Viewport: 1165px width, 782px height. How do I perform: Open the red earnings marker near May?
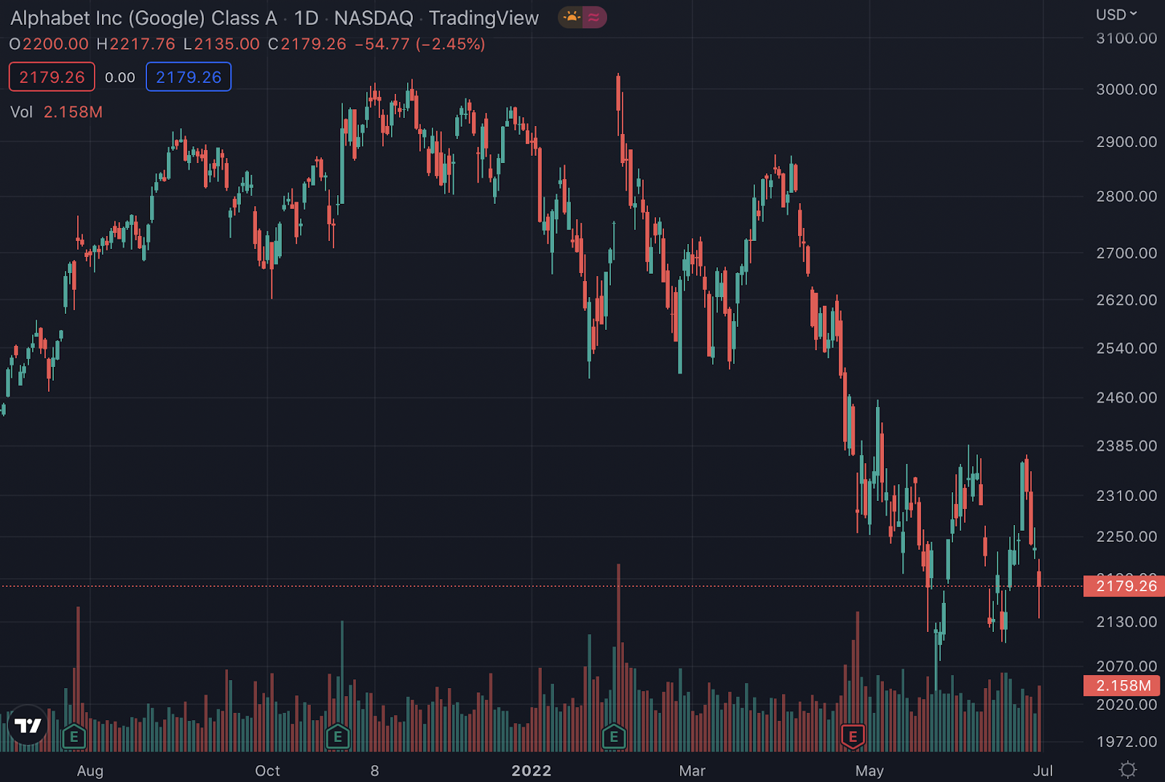853,737
